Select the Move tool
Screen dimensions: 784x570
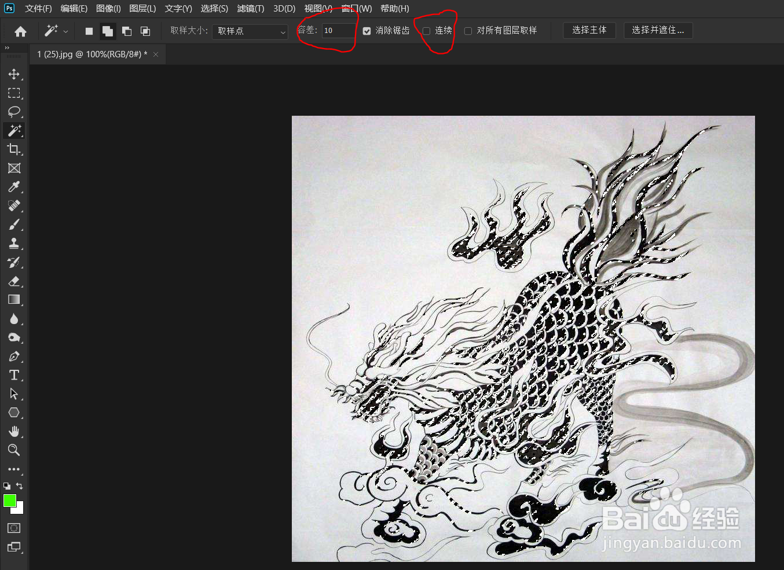14,74
